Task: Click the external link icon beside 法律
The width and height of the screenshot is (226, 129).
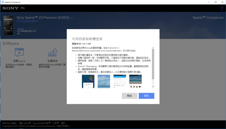Action: (x=58, y=123)
